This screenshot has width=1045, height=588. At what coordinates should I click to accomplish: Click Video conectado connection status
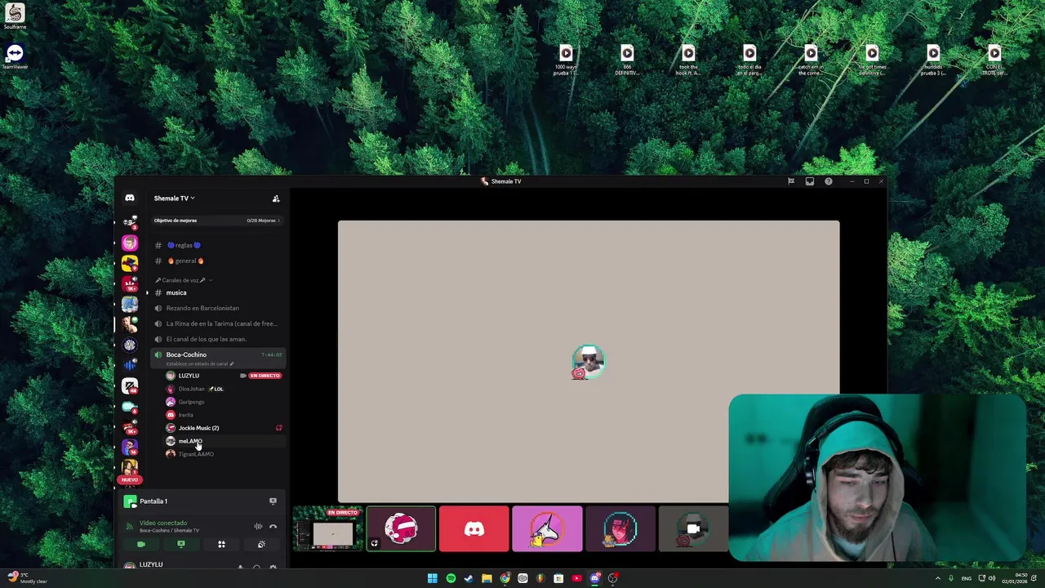click(x=163, y=523)
